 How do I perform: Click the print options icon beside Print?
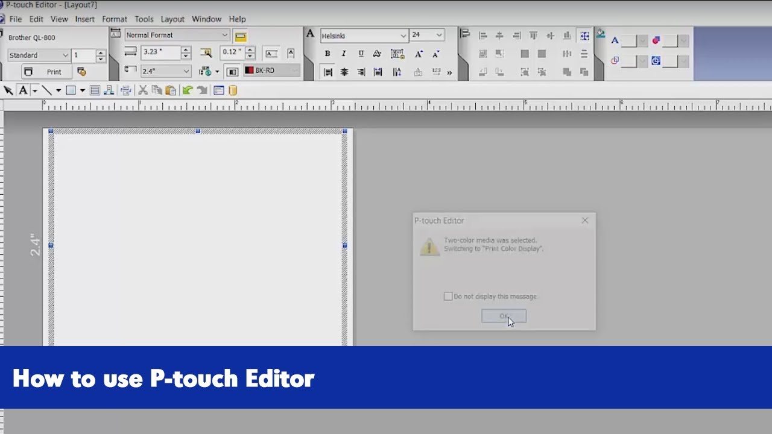click(x=81, y=72)
